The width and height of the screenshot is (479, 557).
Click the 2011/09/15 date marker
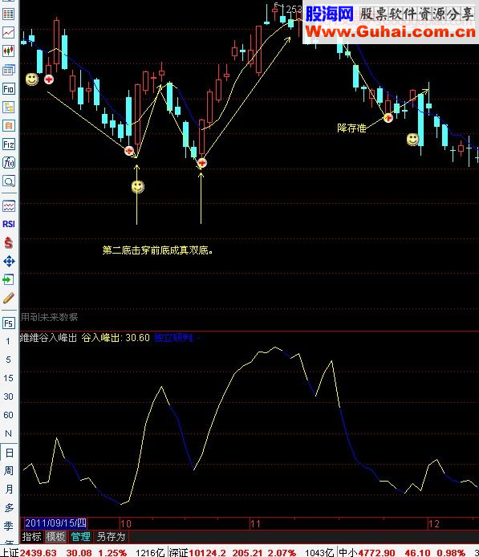[55, 523]
